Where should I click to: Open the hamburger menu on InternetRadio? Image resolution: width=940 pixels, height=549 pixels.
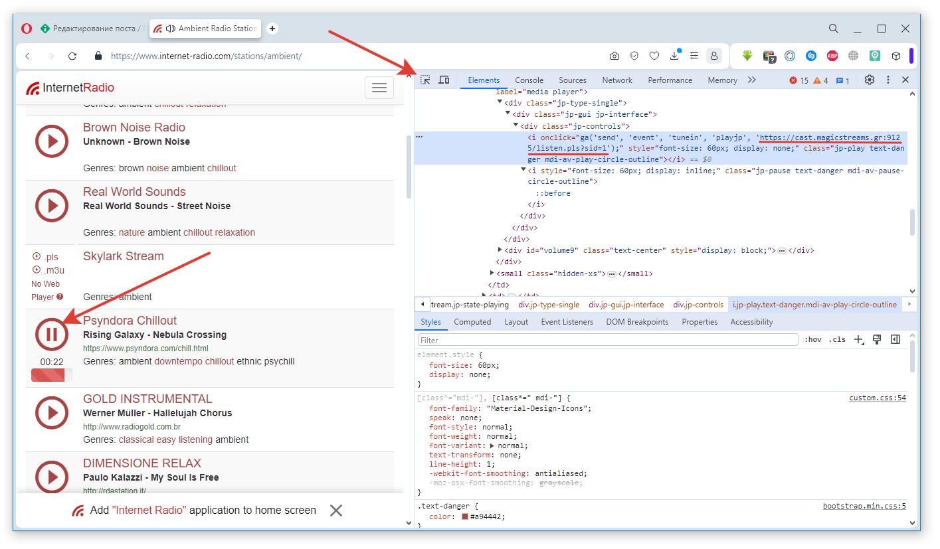pos(379,88)
